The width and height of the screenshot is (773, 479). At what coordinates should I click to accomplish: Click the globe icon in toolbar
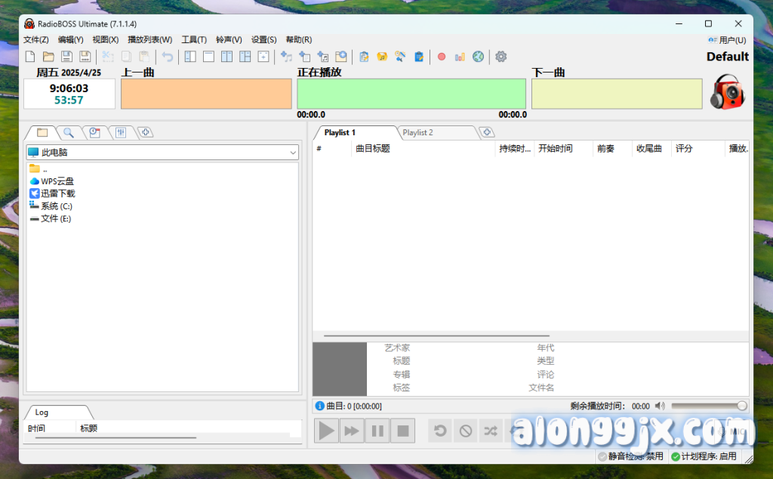(x=478, y=57)
